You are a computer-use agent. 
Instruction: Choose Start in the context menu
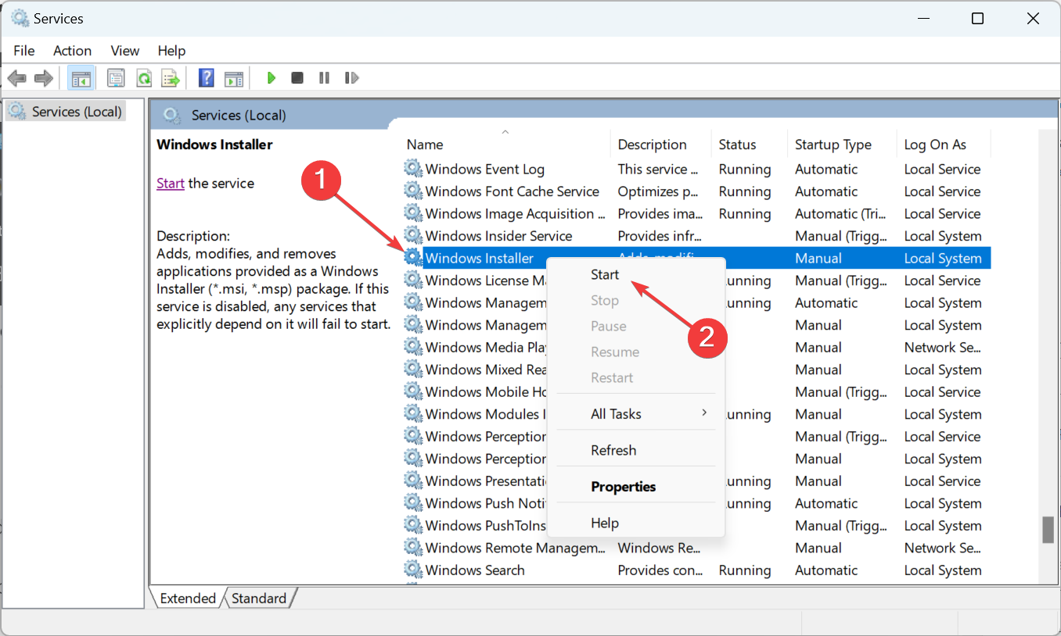[x=605, y=275]
